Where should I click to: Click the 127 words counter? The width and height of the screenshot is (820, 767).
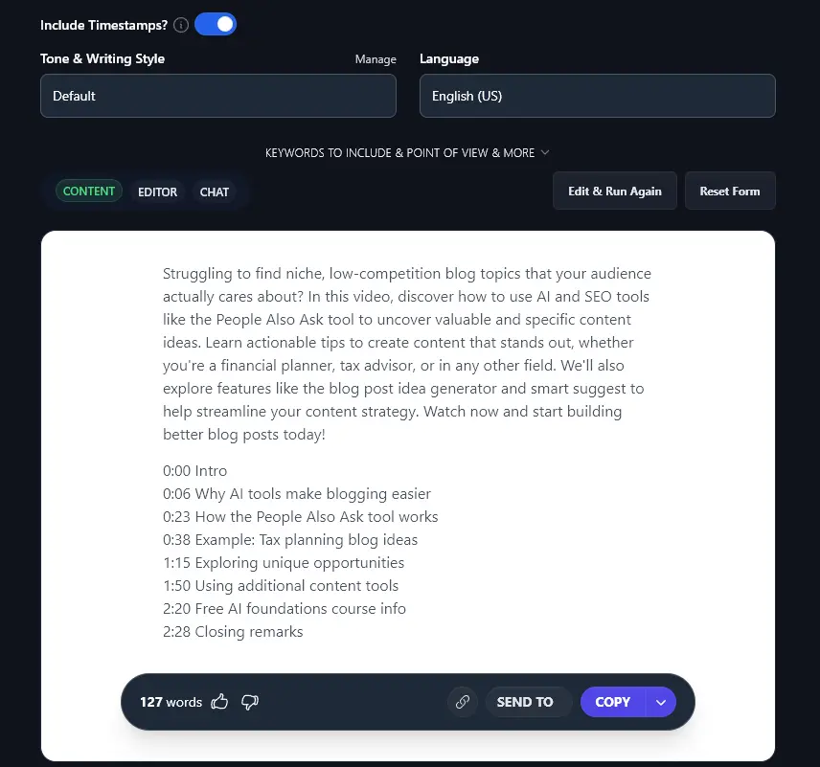[171, 702]
